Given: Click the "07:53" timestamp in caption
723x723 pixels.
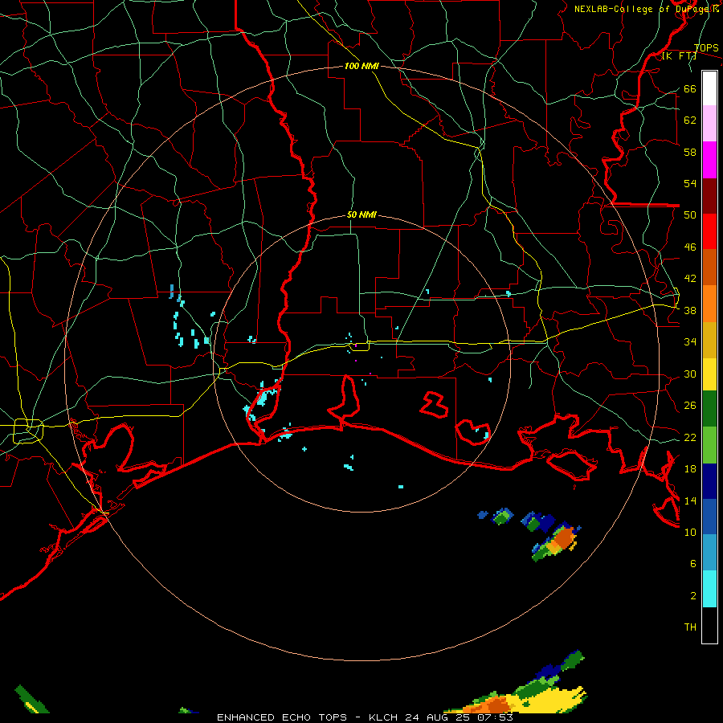Looking at the screenshot, I should [x=494, y=717].
